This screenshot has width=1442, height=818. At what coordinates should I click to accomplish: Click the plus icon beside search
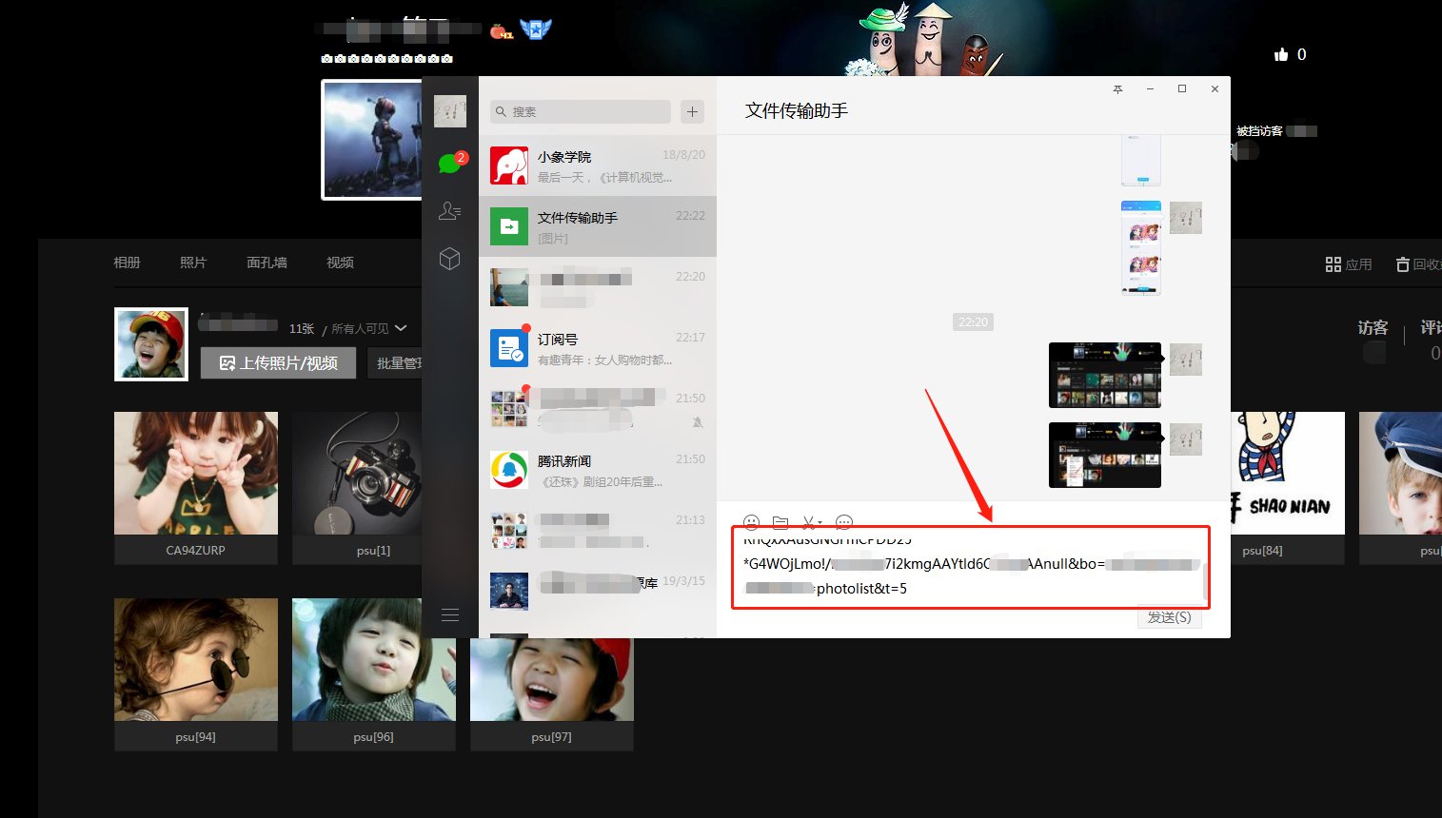point(692,112)
